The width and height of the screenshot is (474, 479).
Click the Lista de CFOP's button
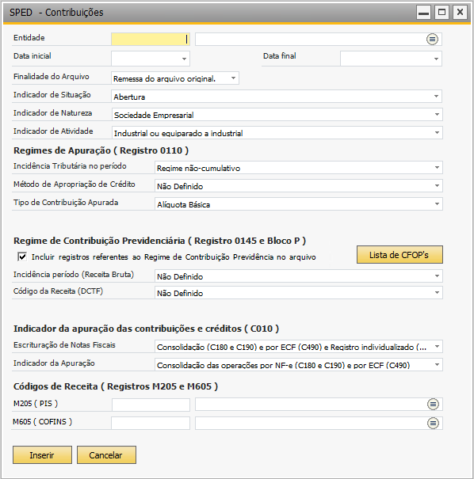(399, 254)
